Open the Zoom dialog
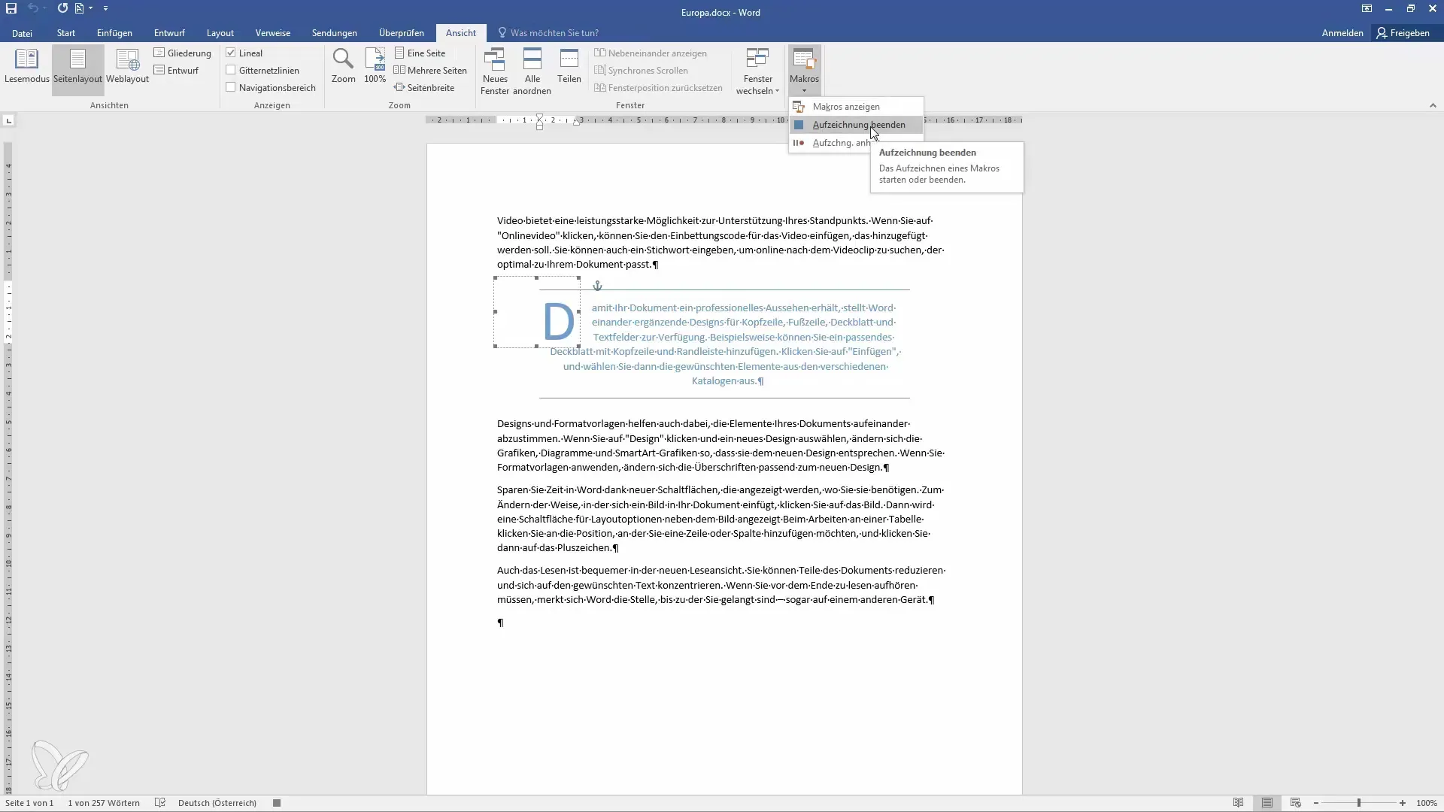The image size is (1444, 812). tap(343, 66)
